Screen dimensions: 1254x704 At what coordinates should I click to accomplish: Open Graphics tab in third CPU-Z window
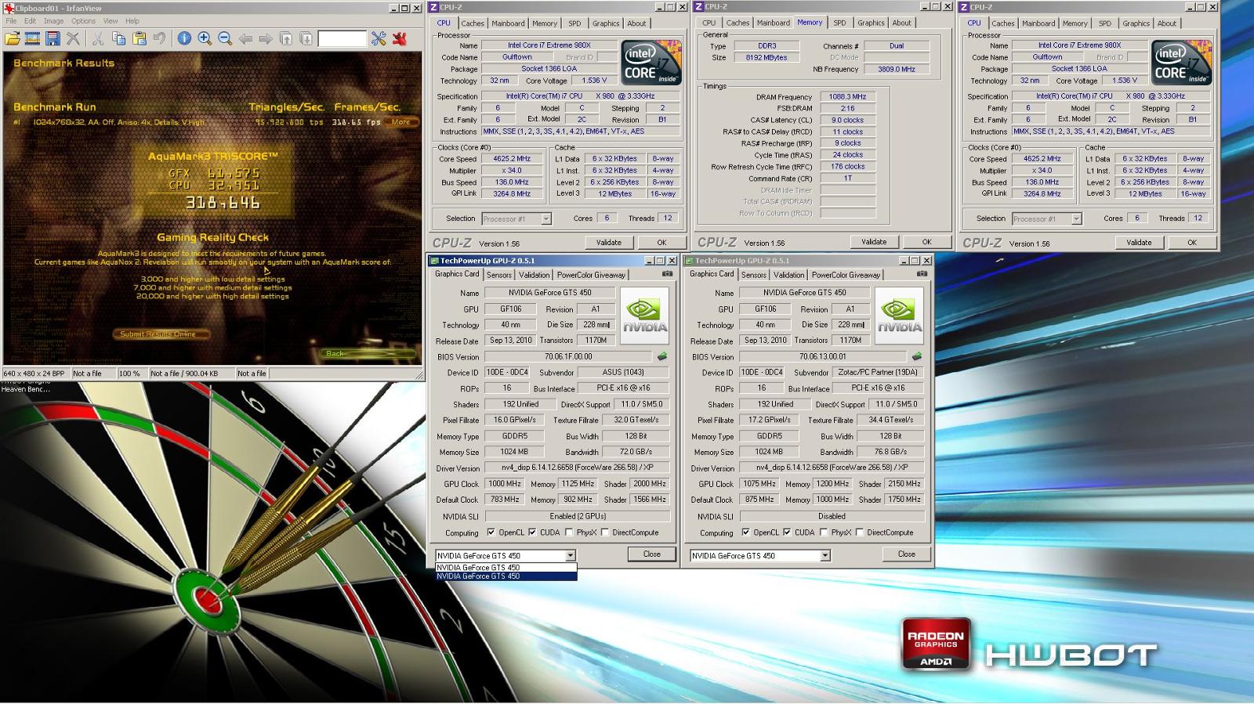click(1136, 23)
